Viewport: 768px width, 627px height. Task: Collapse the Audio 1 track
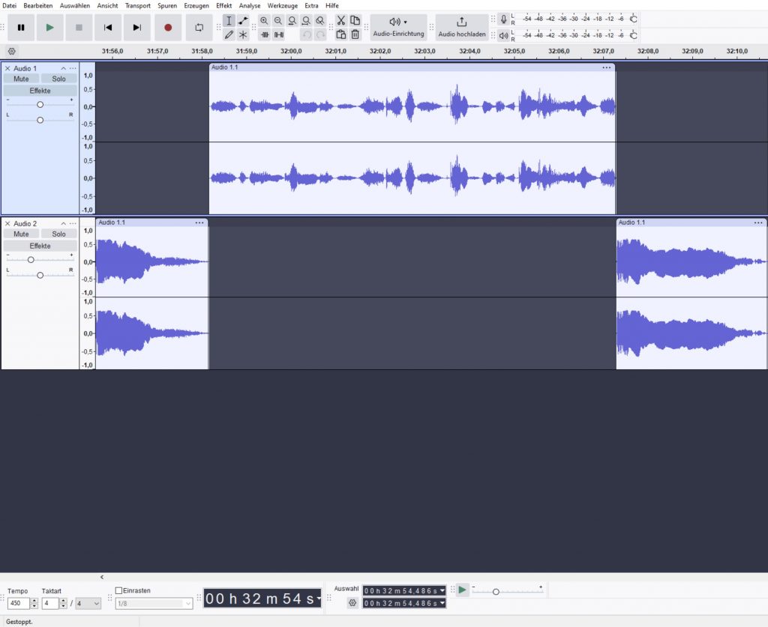coord(63,68)
